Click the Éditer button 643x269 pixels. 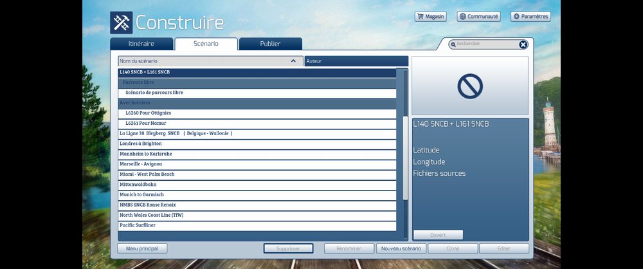(x=504, y=248)
